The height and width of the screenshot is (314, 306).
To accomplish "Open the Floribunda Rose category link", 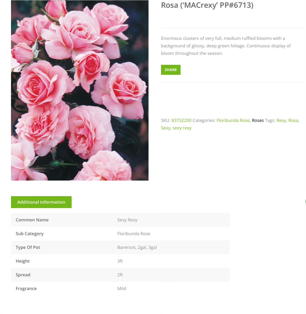I will point(233,120).
